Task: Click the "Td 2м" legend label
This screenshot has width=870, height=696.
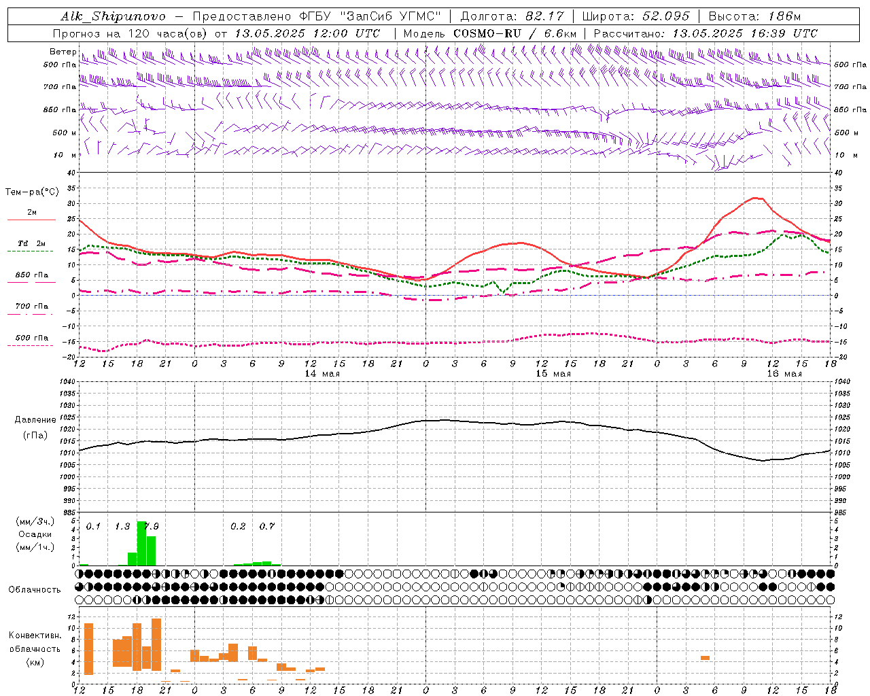Action: 31,243
